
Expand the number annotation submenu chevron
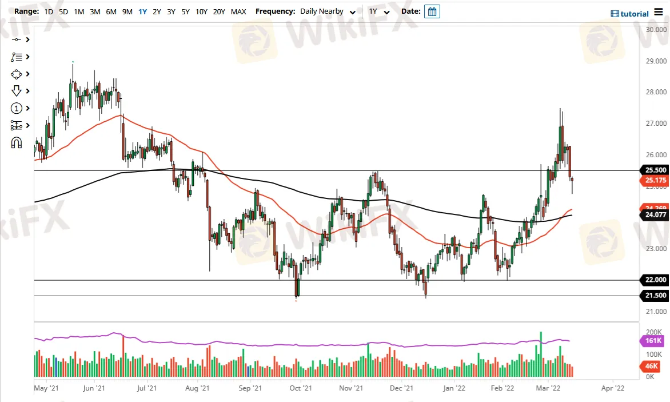coord(28,109)
